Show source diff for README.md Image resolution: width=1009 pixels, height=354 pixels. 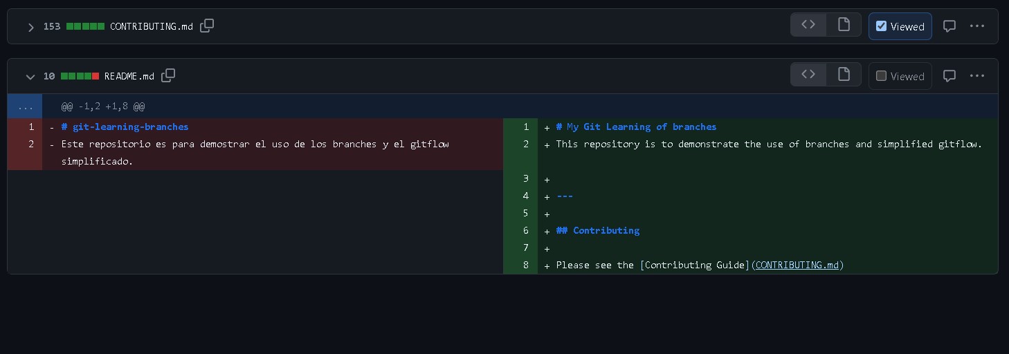(808, 75)
